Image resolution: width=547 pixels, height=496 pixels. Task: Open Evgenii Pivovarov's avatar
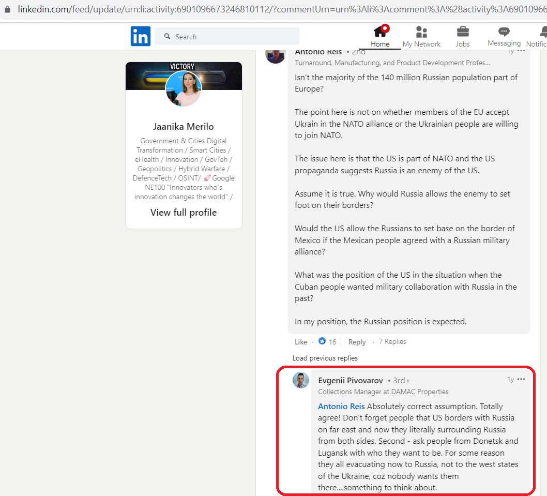coord(301,380)
